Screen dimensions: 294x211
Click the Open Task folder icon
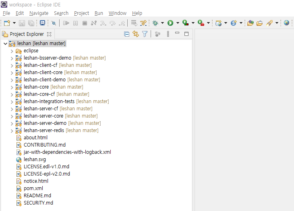tap(259, 23)
